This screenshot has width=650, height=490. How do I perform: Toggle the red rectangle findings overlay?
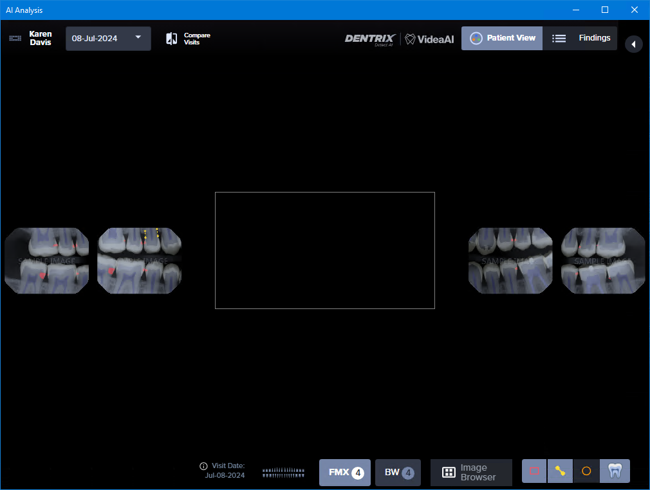pyautogui.click(x=534, y=471)
